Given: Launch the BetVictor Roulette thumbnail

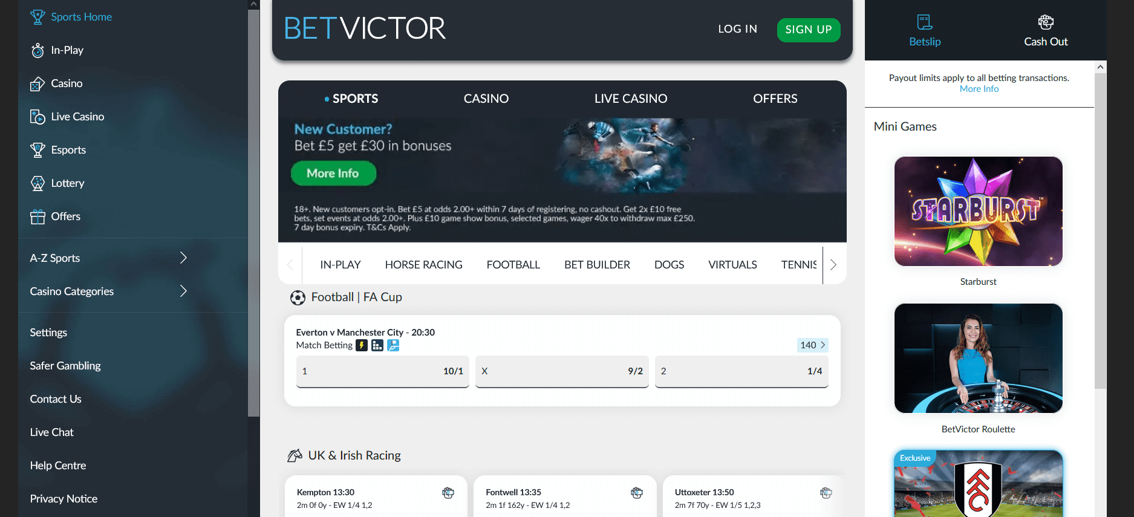Looking at the screenshot, I should pos(979,359).
